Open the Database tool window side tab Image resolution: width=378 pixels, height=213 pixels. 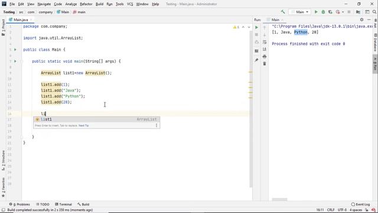pyautogui.click(x=376, y=43)
